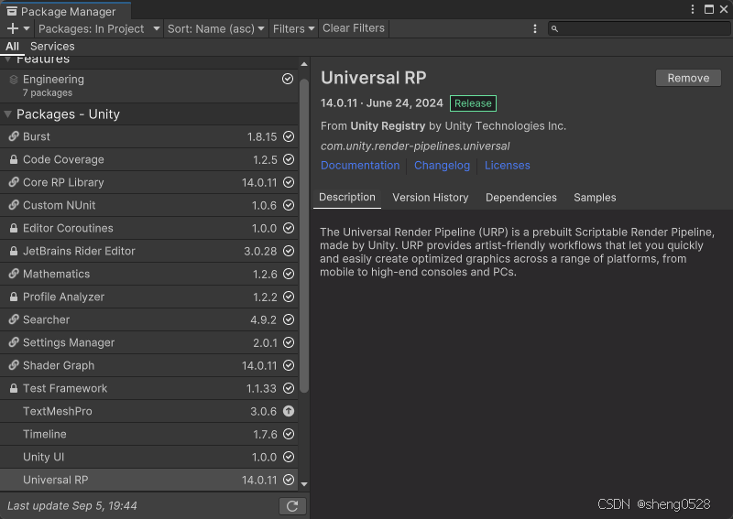Click the Timeline installed checkmark icon
Viewport: 733px width, 519px height.
pos(289,434)
